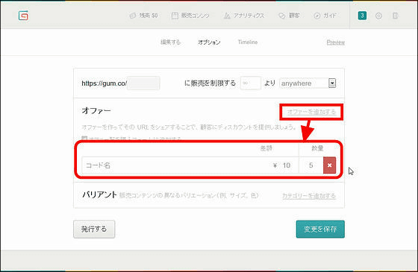Click the オファーを追加する add offer link
The width and height of the screenshot is (418, 272).
point(311,112)
